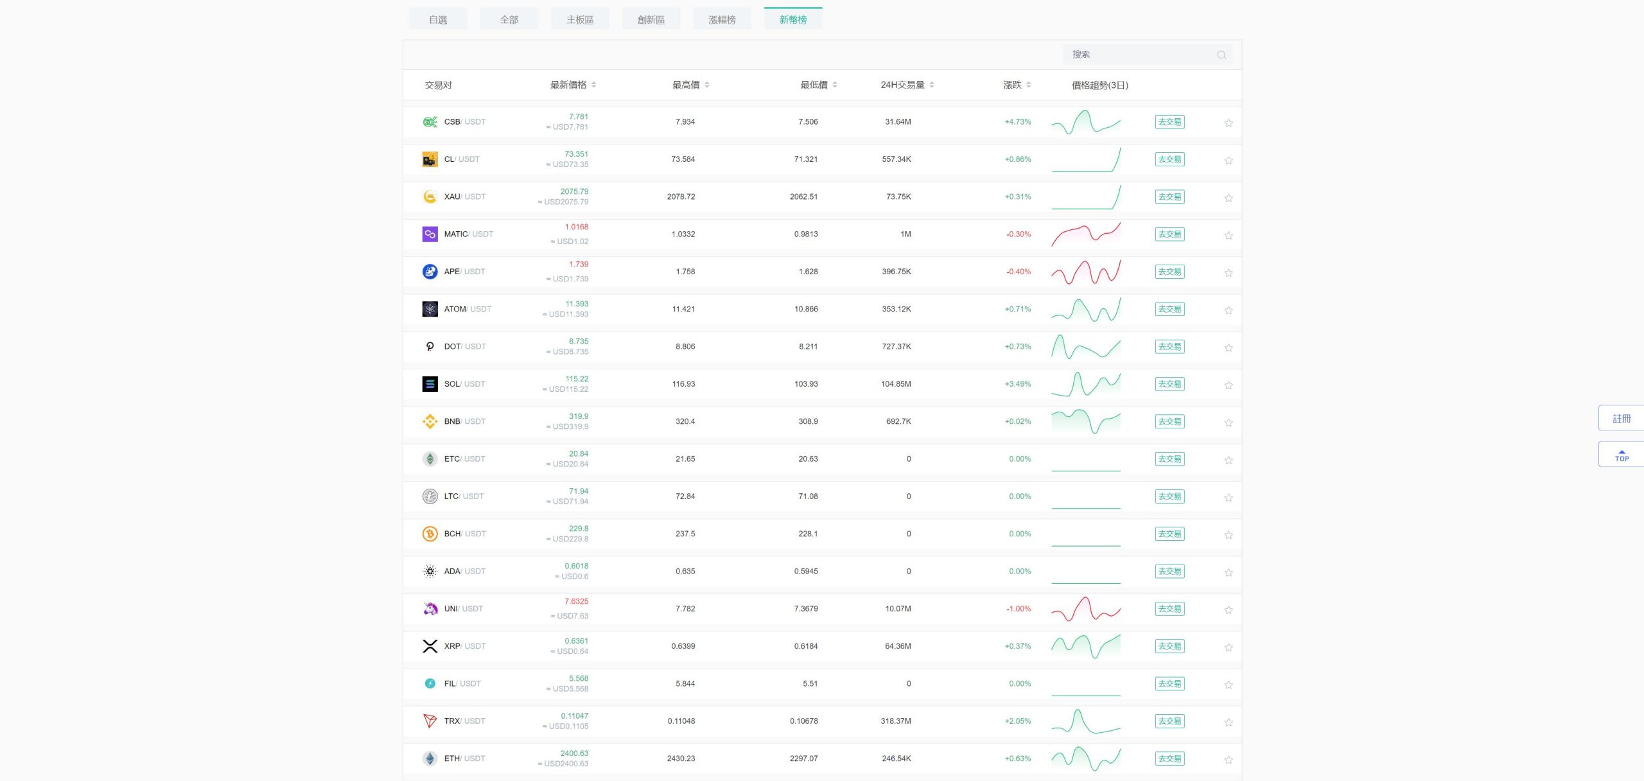Click the Ethereum ETH coin logo
Image resolution: width=1644 pixels, height=781 pixels.
(430, 759)
